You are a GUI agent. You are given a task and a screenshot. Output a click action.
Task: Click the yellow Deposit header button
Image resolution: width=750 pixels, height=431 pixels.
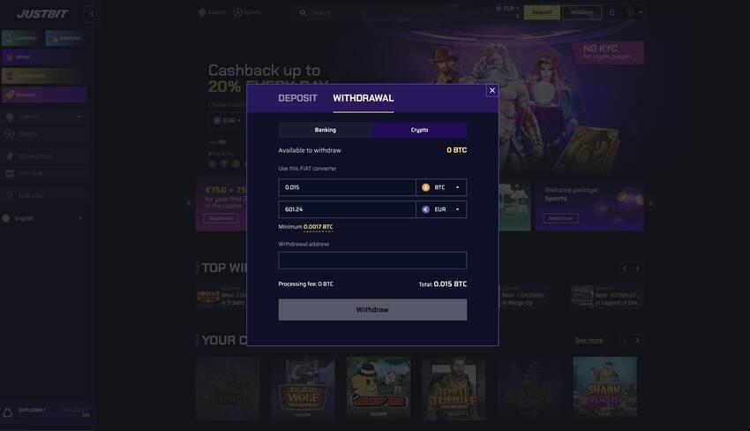(x=542, y=12)
